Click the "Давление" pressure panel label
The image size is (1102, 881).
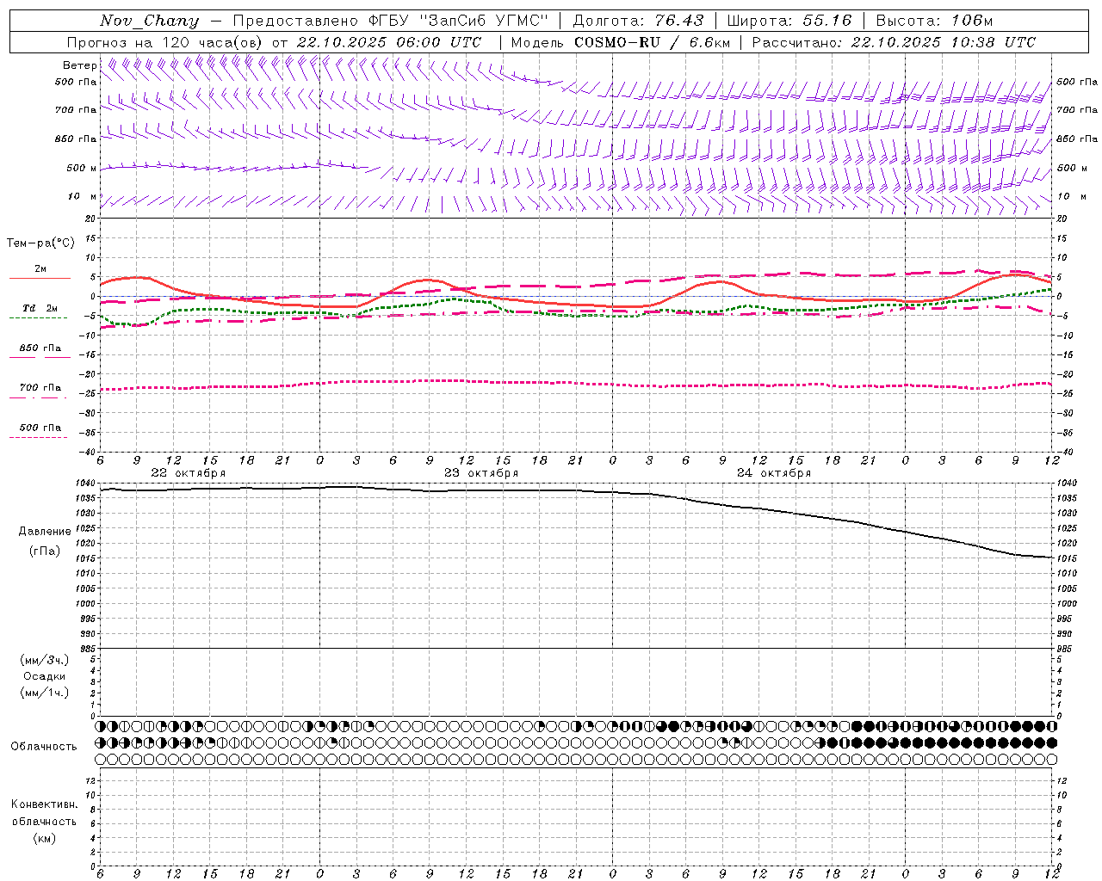point(45,532)
